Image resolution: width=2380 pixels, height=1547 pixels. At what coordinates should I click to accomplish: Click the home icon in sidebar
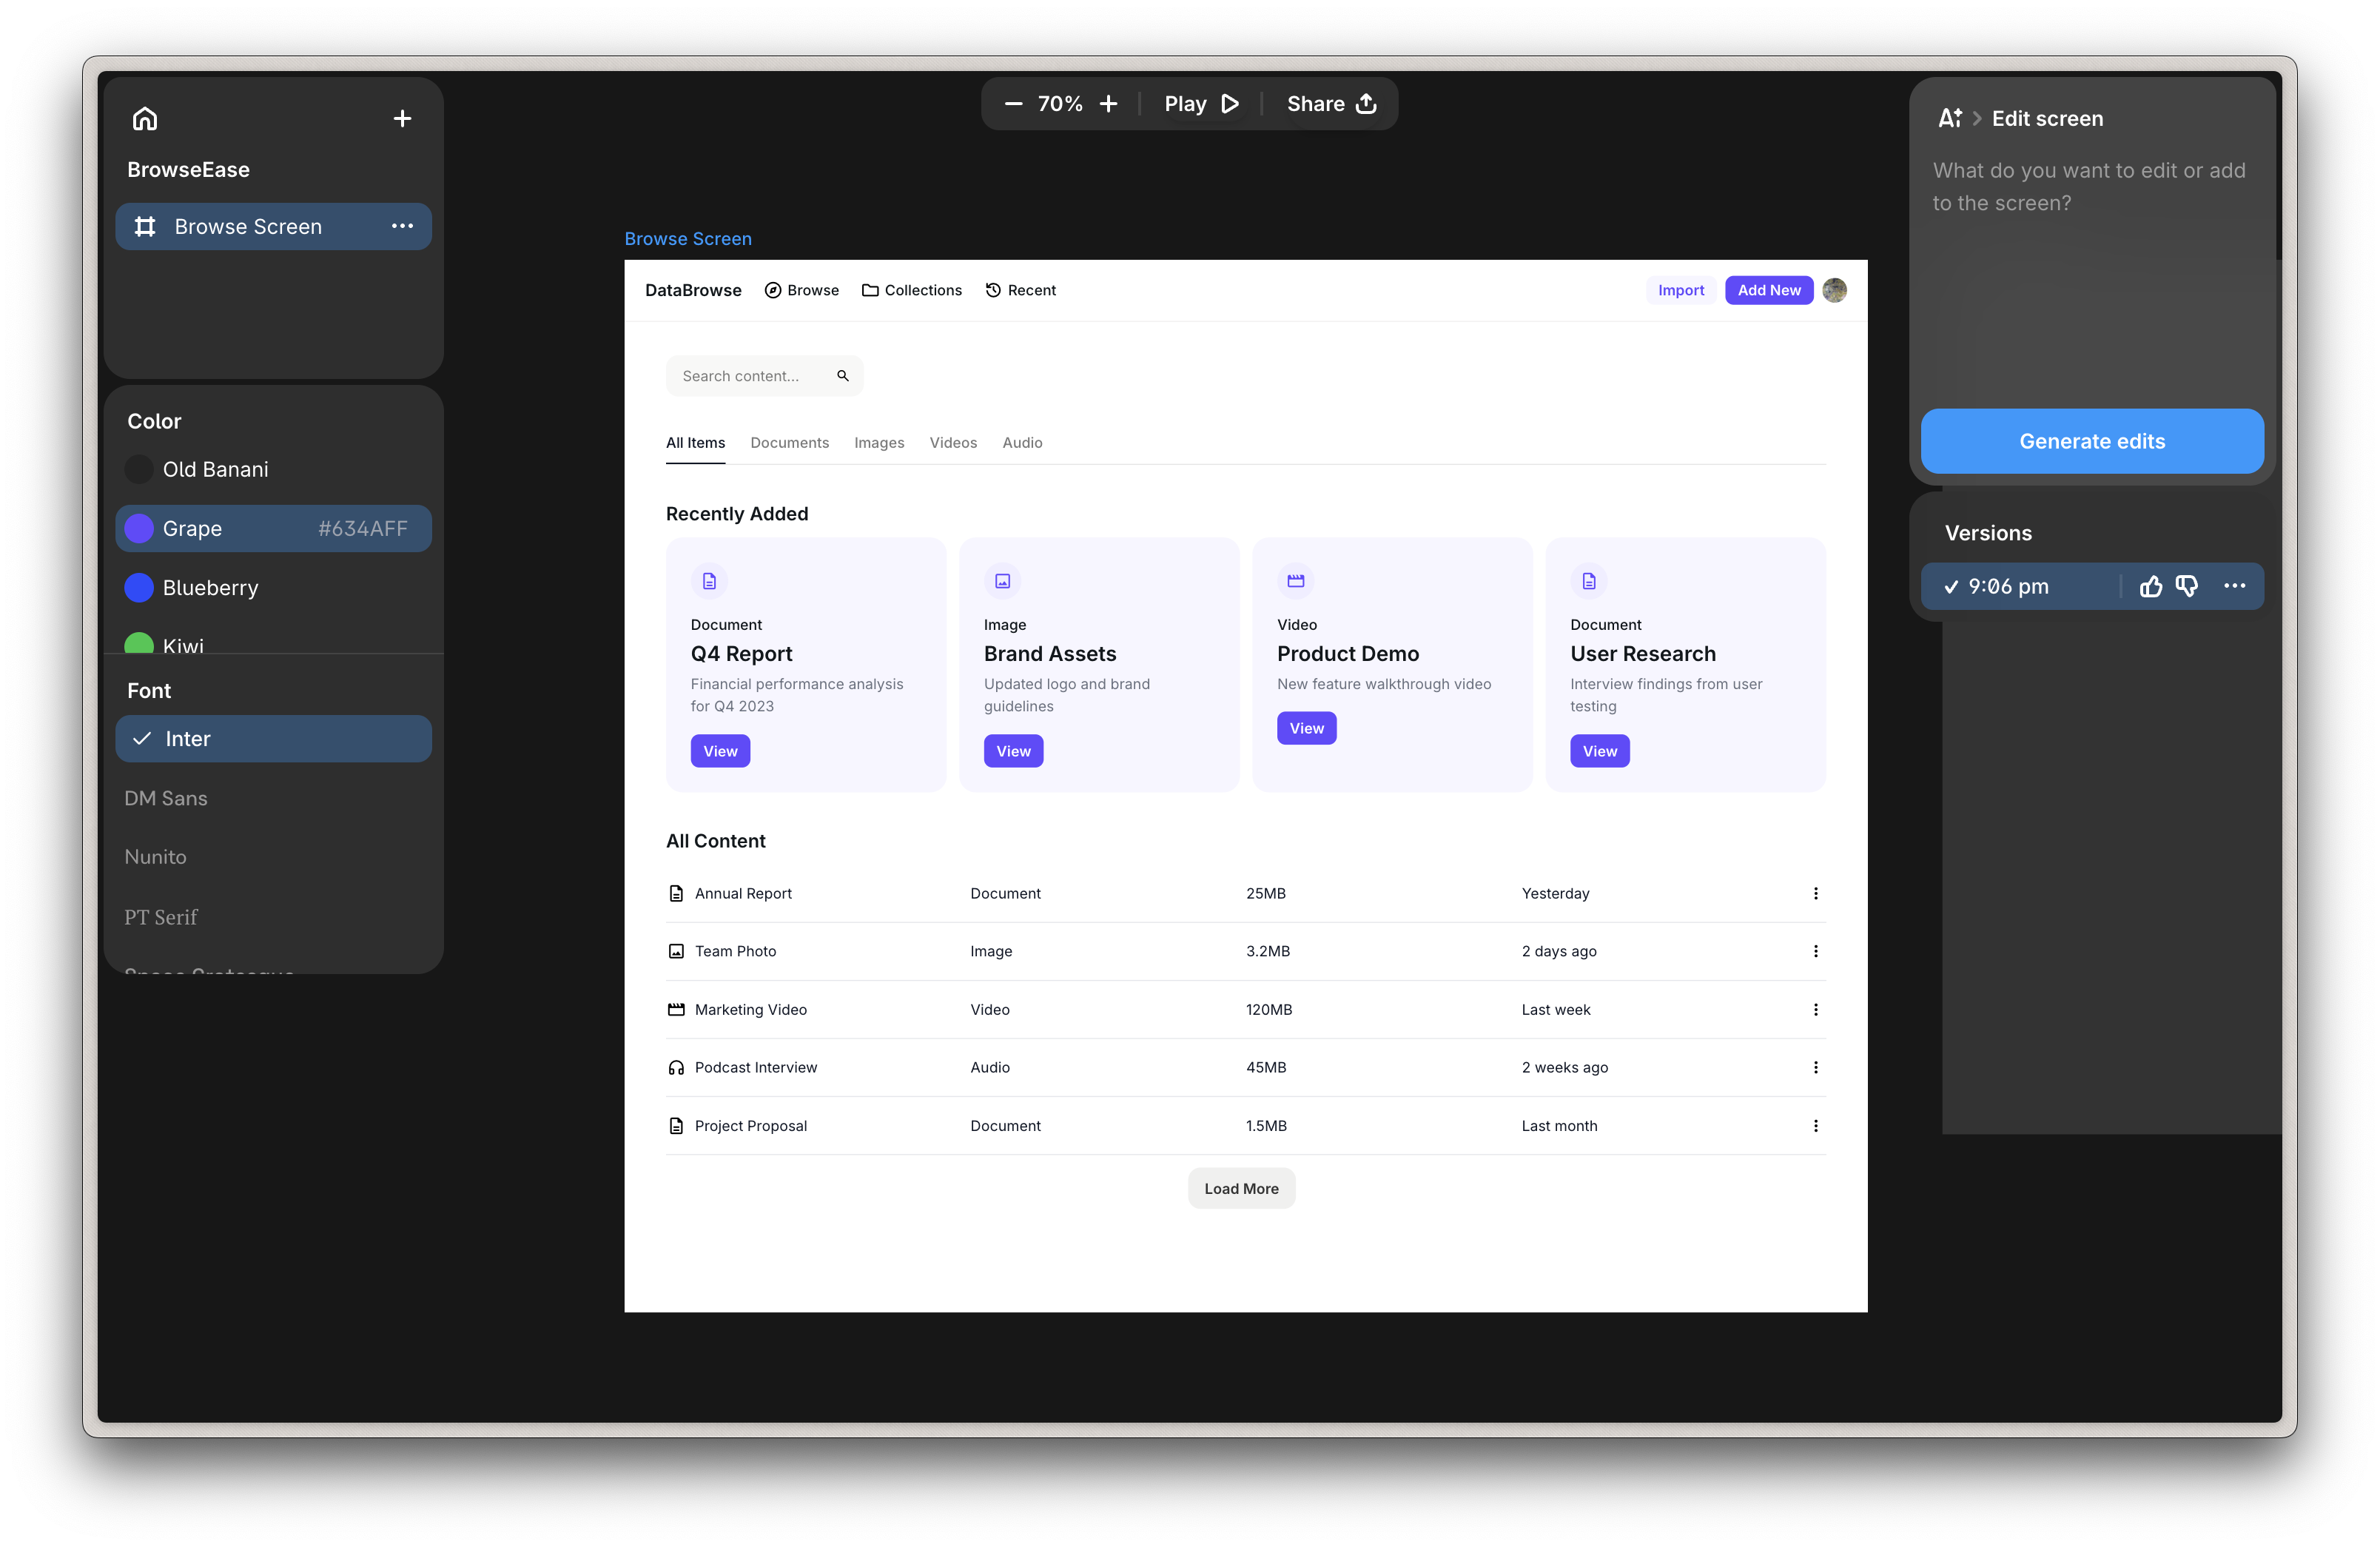coord(145,119)
